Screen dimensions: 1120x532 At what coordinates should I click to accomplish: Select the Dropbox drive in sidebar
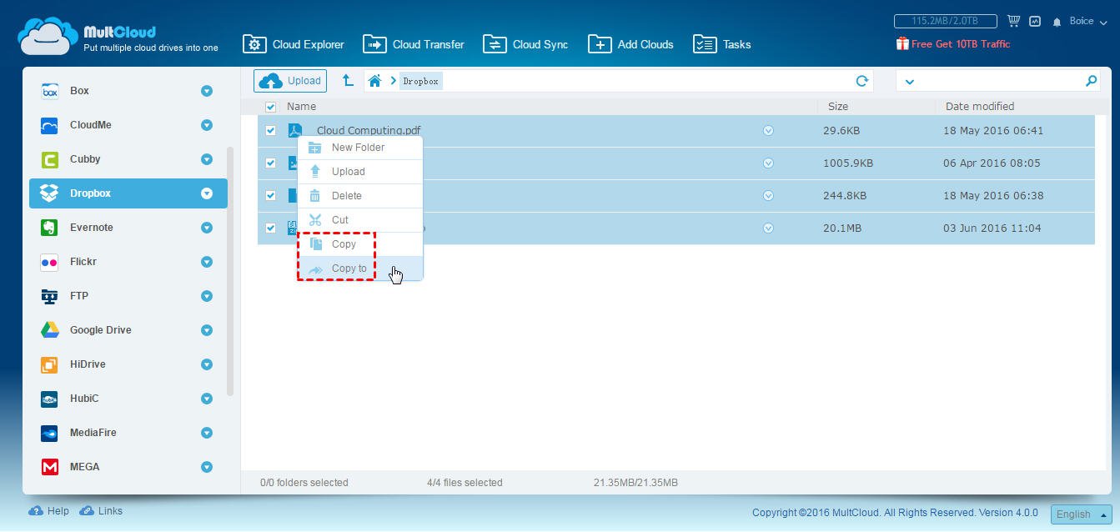128,193
